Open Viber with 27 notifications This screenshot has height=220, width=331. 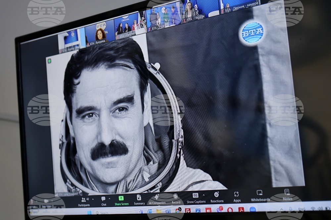click(x=219, y=210)
